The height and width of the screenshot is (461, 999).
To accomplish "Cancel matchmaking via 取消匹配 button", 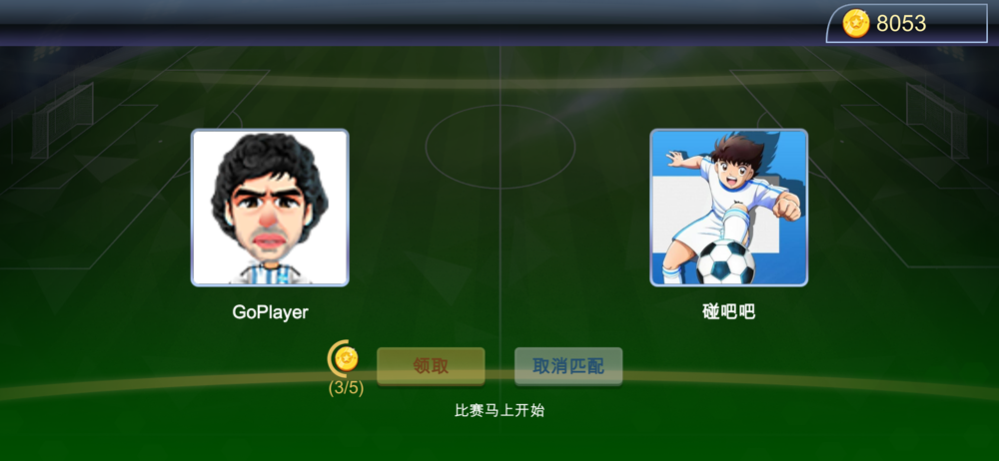I will (568, 366).
